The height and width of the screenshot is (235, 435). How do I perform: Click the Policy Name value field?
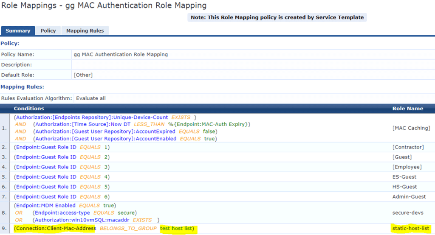pyautogui.click(x=121, y=54)
